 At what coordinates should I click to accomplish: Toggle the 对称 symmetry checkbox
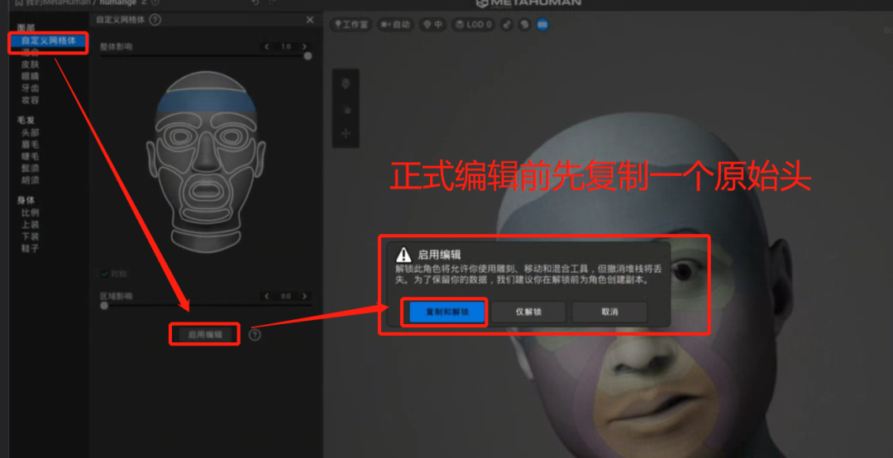pyautogui.click(x=105, y=274)
